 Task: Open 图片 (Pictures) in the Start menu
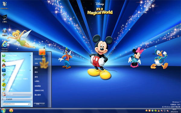pyautogui.click(x=36, y=68)
